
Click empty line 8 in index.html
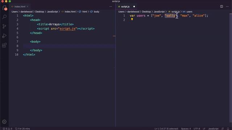coord(69,46)
